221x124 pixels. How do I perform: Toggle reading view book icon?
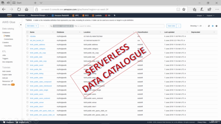178,9
